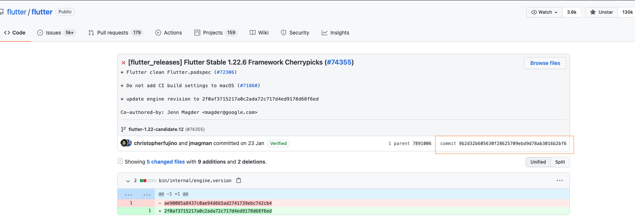Open the Code tab

pos(15,33)
